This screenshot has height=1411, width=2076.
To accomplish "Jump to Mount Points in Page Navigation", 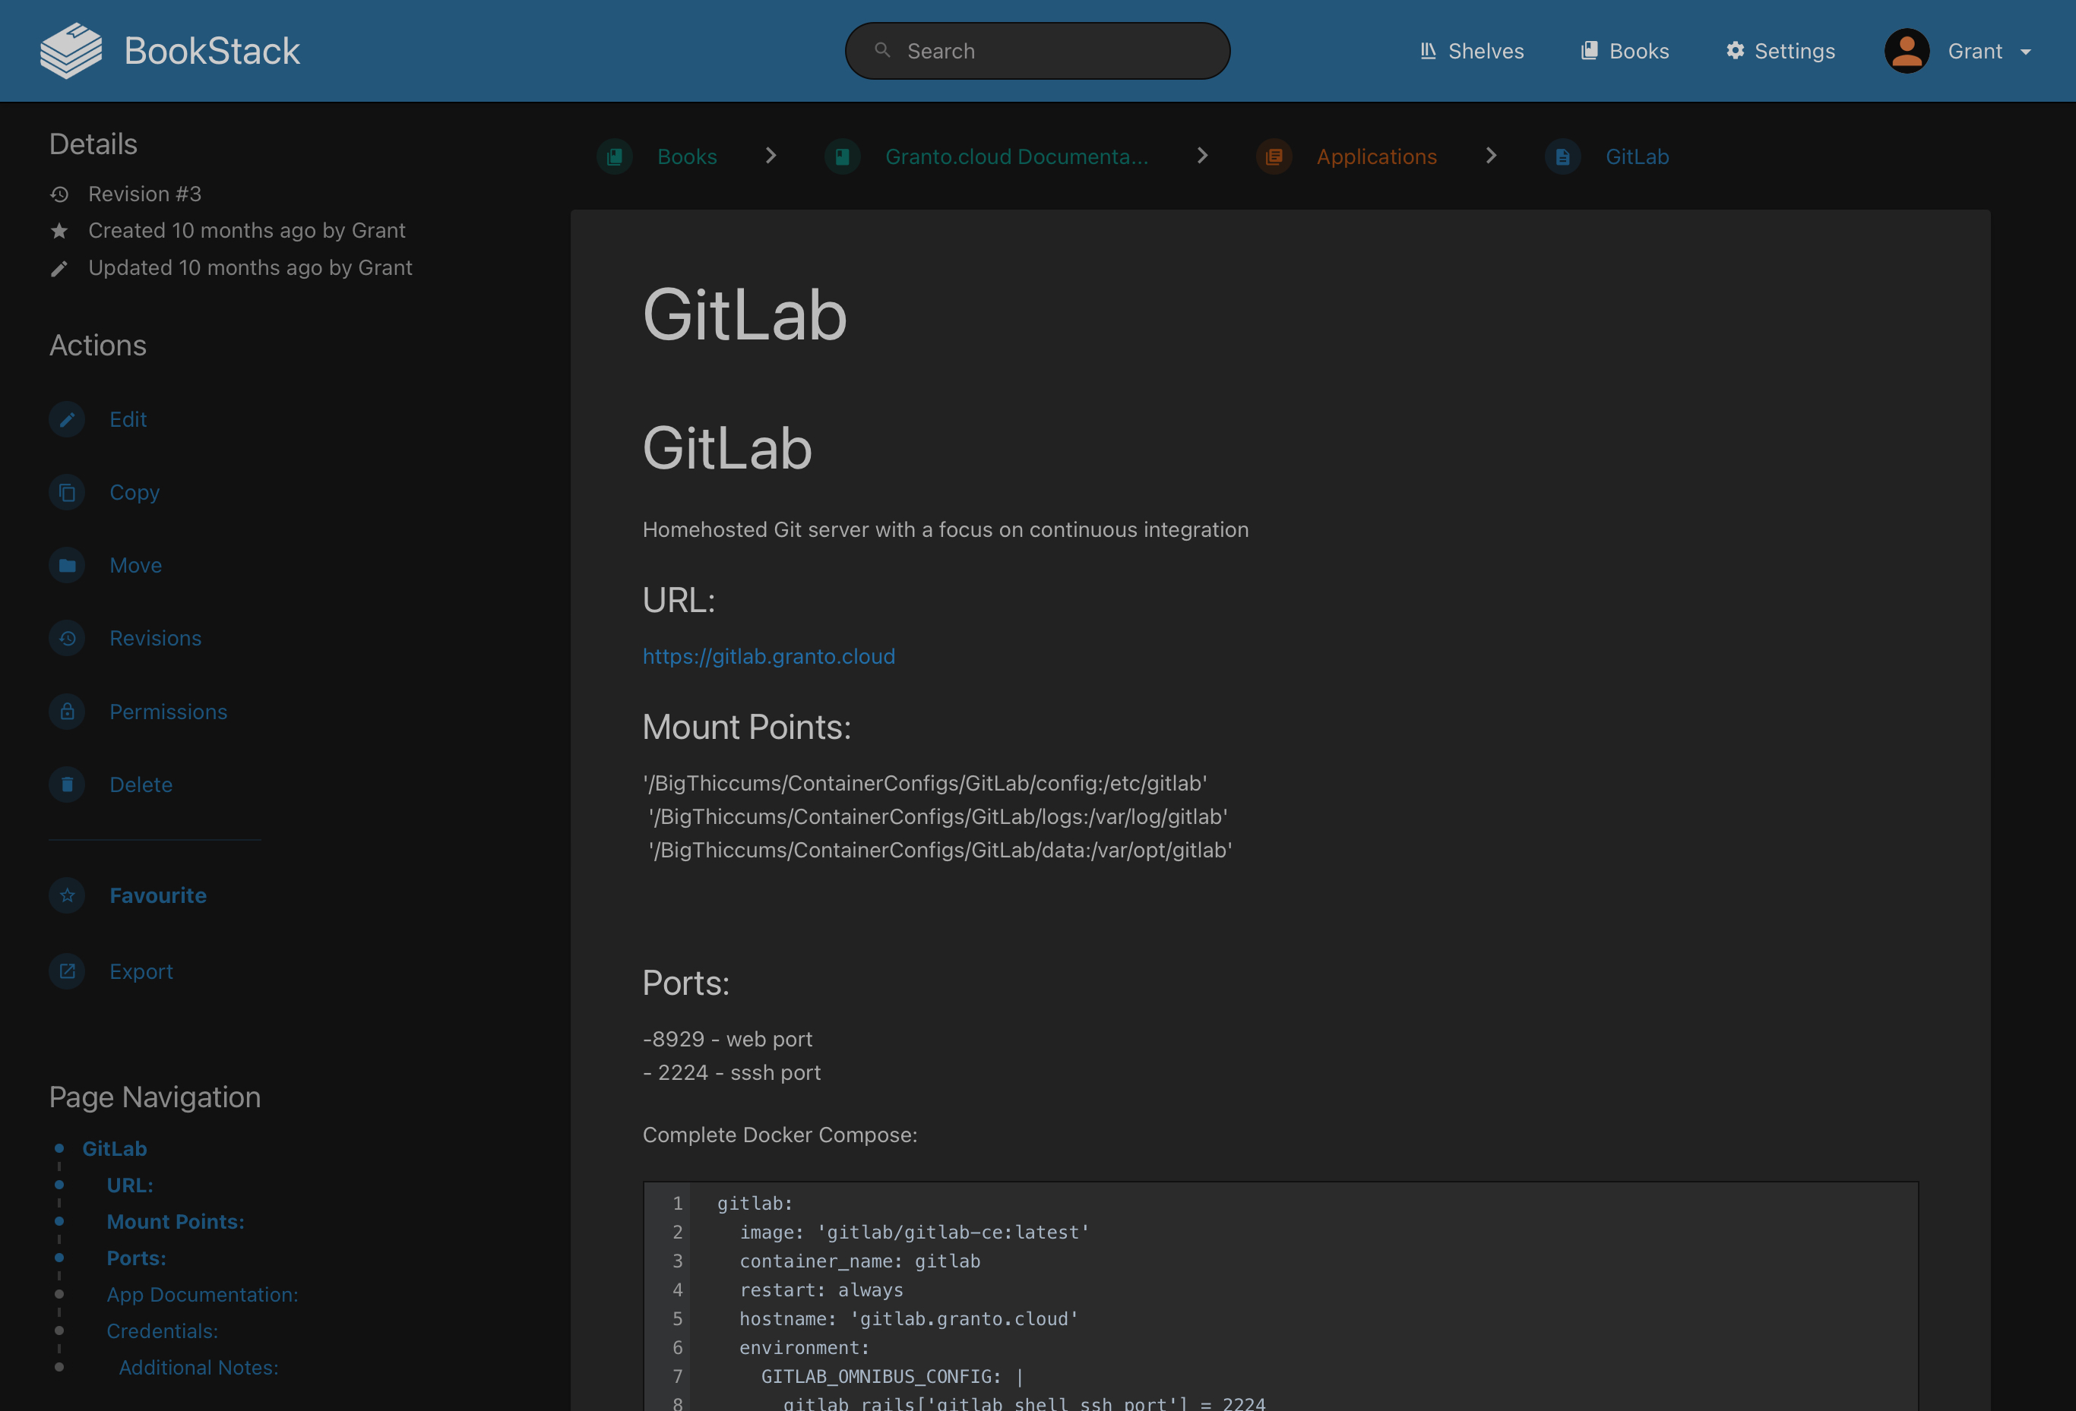I will point(175,1221).
